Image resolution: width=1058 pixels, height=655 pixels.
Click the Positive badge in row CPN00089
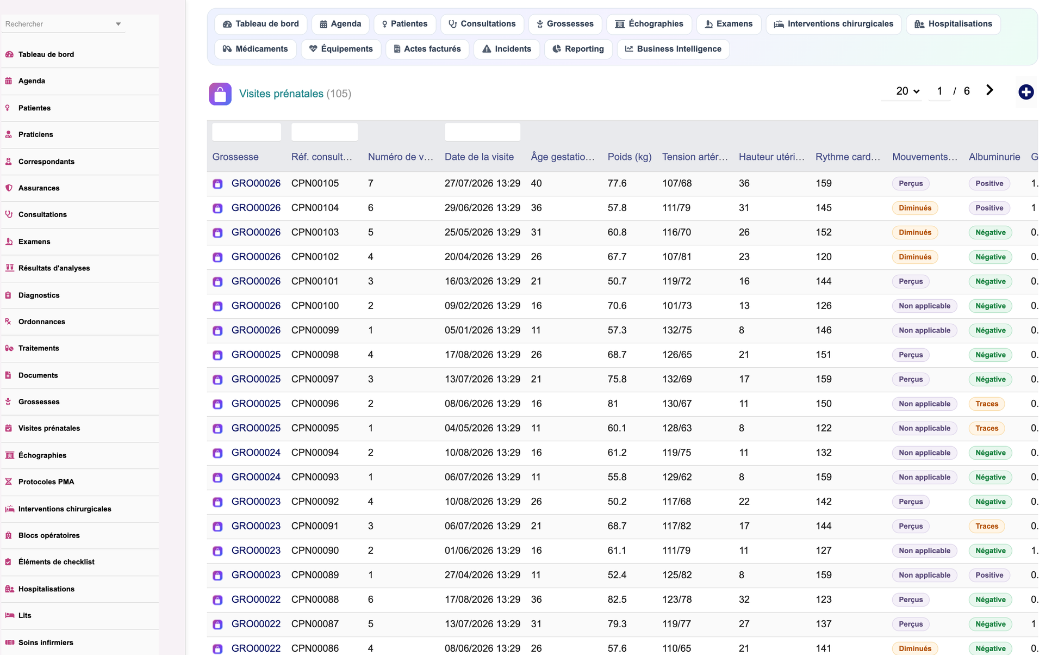(x=989, y=575)
